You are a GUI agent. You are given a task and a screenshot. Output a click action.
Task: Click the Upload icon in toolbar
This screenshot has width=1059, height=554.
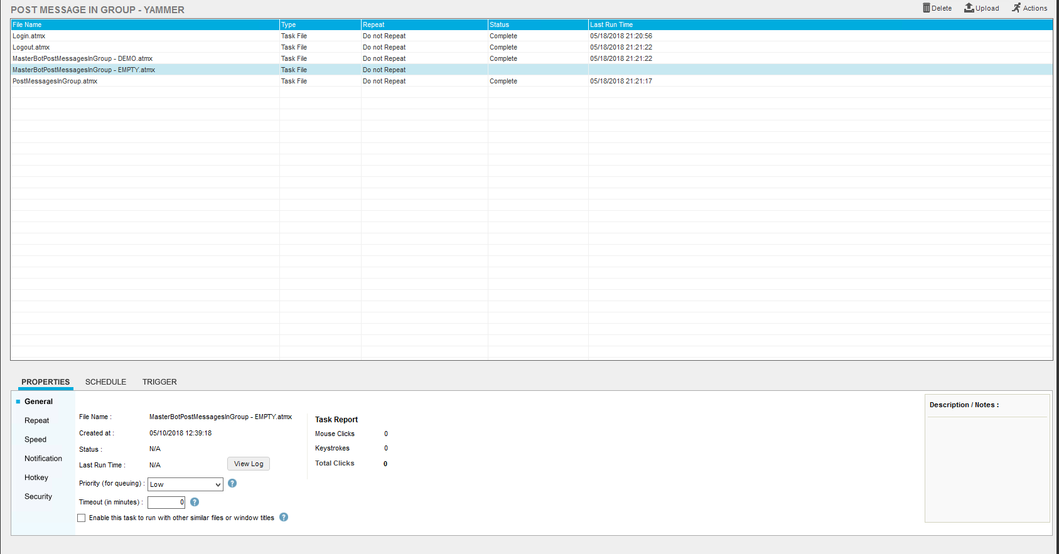969,8
